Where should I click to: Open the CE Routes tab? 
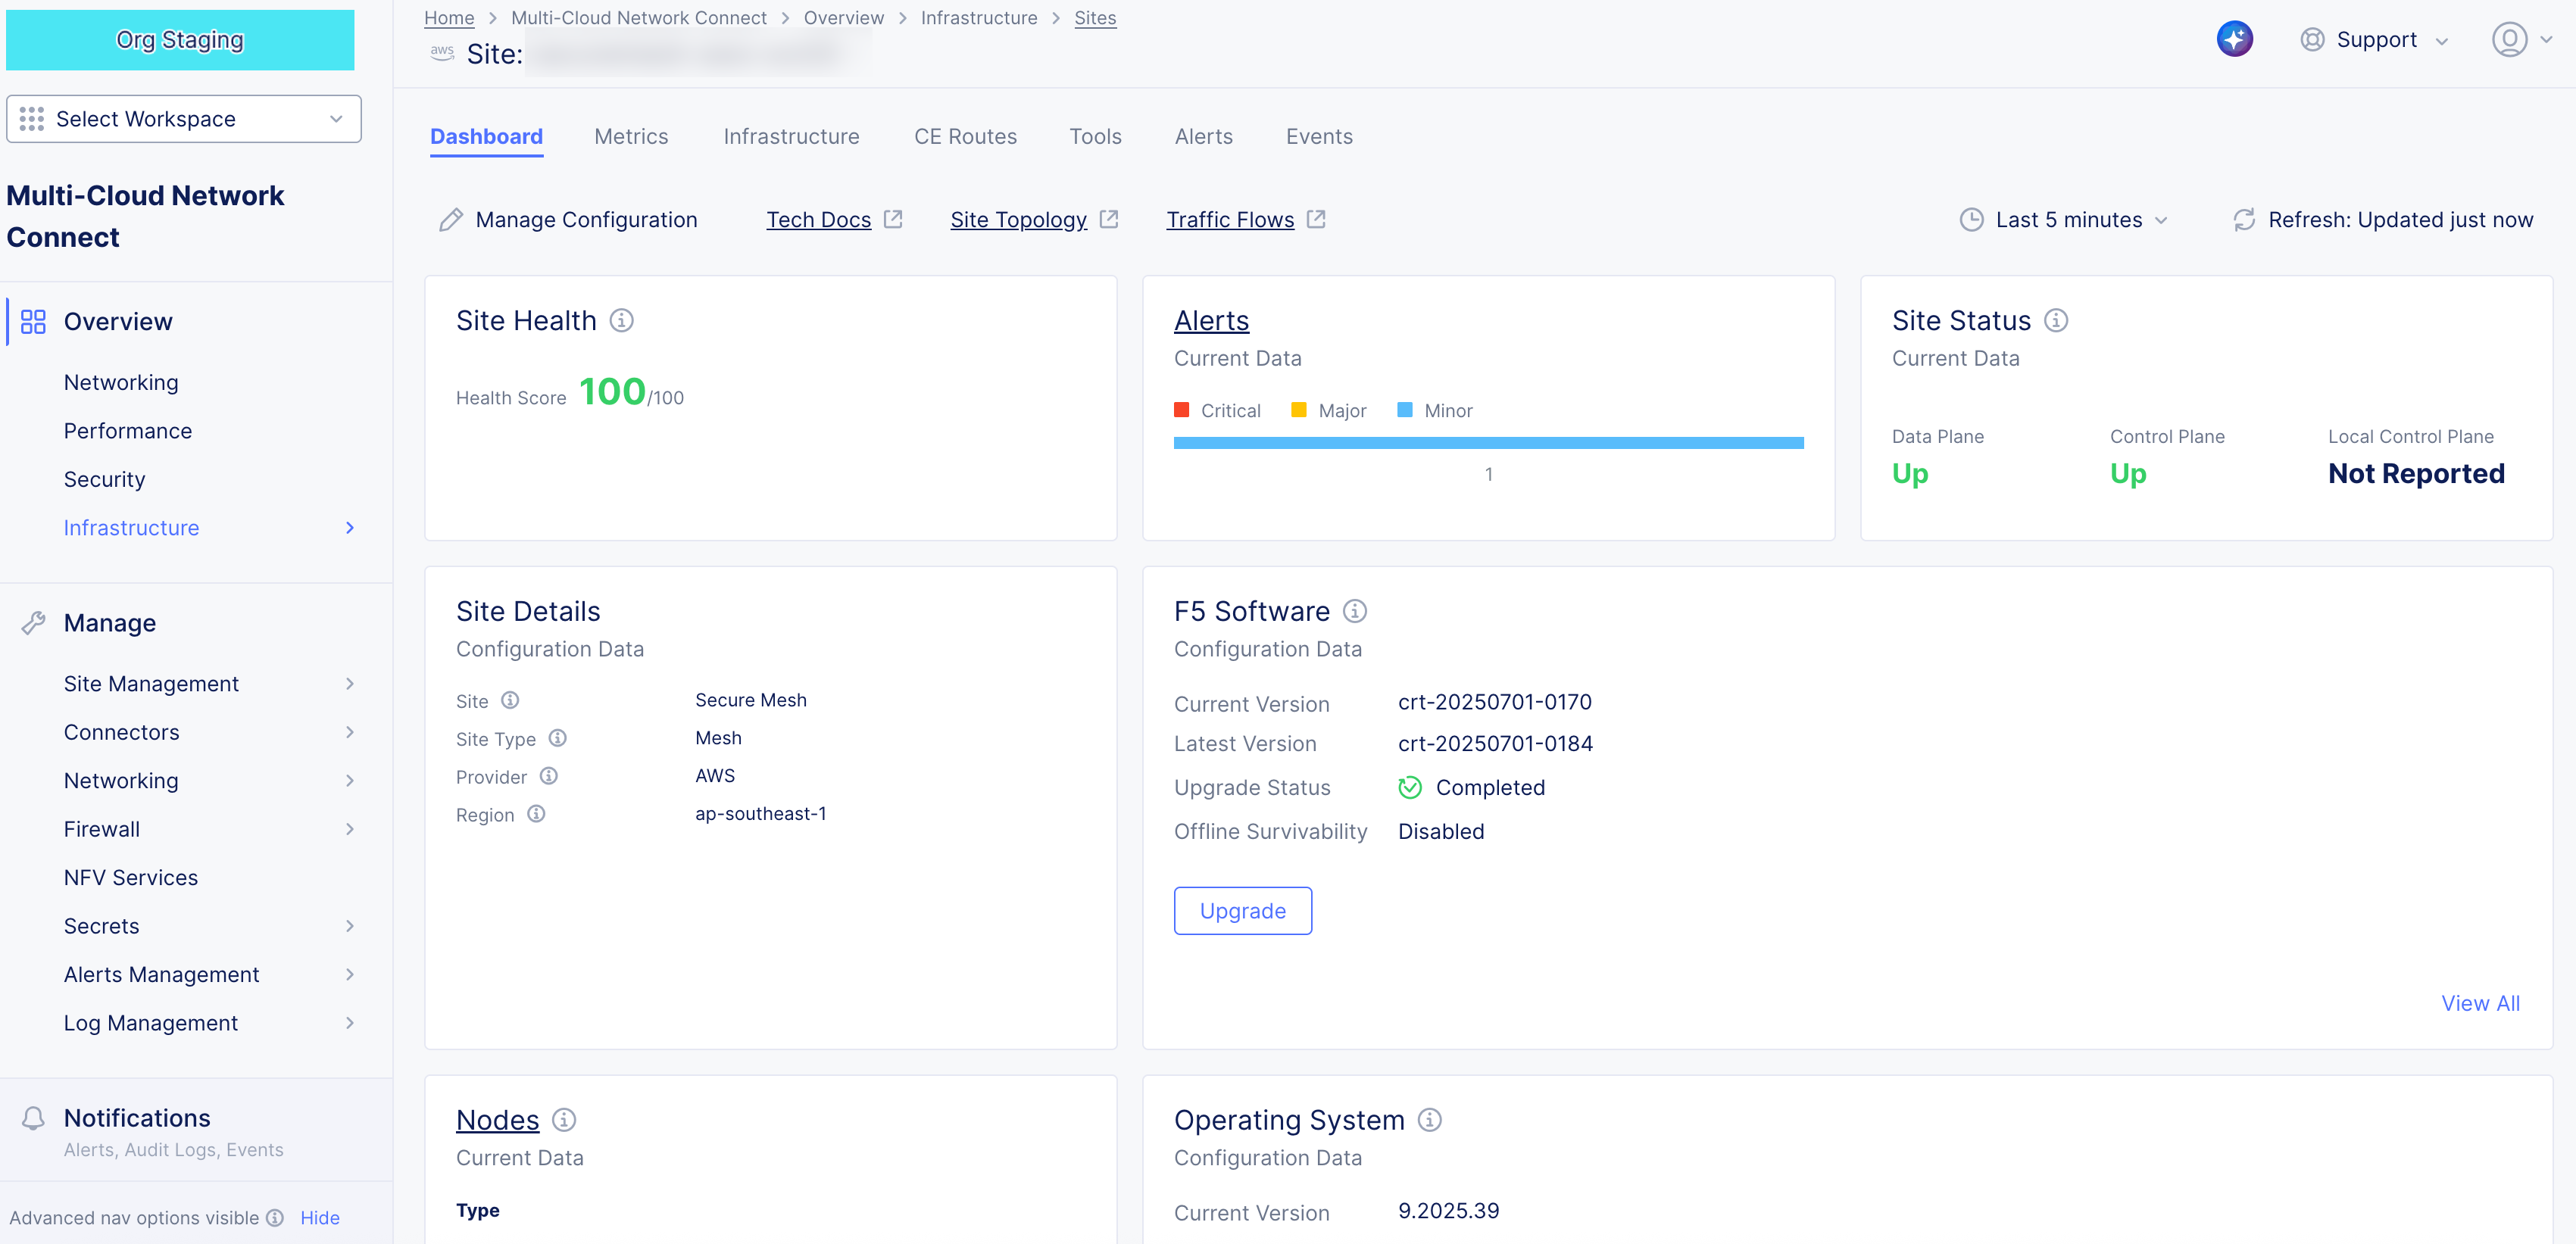click(x=964, y=136)
